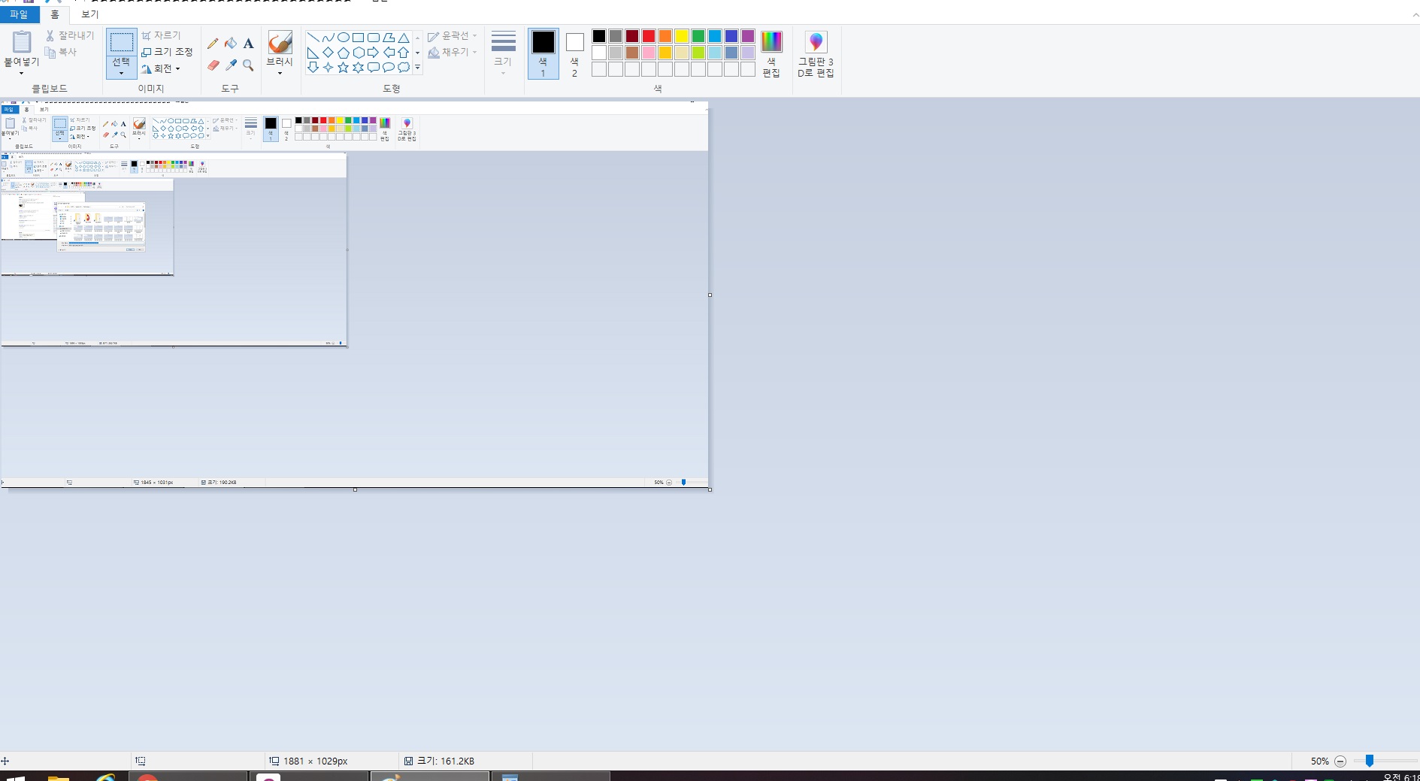Click the 크기: 161.2KB file size text

[446, 761]
